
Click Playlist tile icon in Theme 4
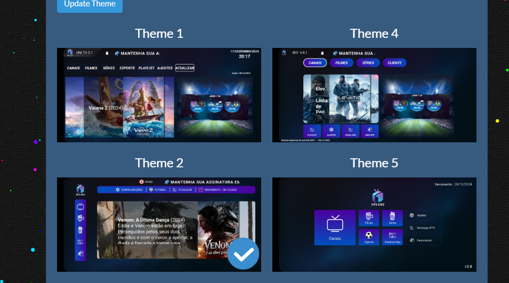click(x=312, y=131)
